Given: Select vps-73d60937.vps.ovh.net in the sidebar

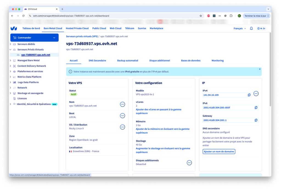Looking at the screenshot, I should (36, 55).
